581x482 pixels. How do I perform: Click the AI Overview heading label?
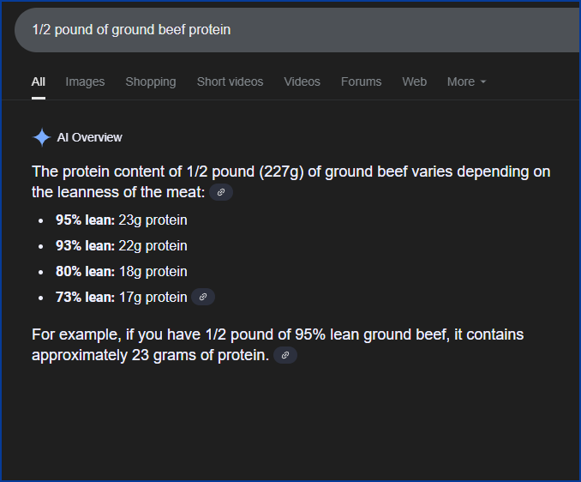point(89,137)
